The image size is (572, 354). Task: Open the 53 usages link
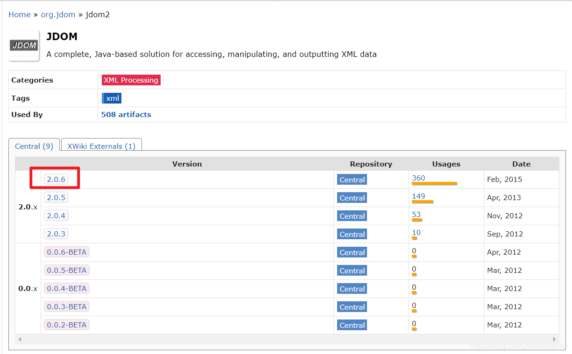coord(417,215)
